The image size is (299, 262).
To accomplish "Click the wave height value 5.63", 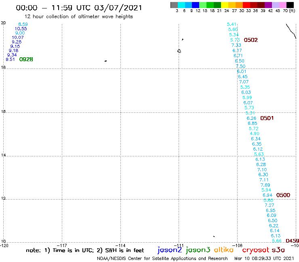I will tap(259, 154).
